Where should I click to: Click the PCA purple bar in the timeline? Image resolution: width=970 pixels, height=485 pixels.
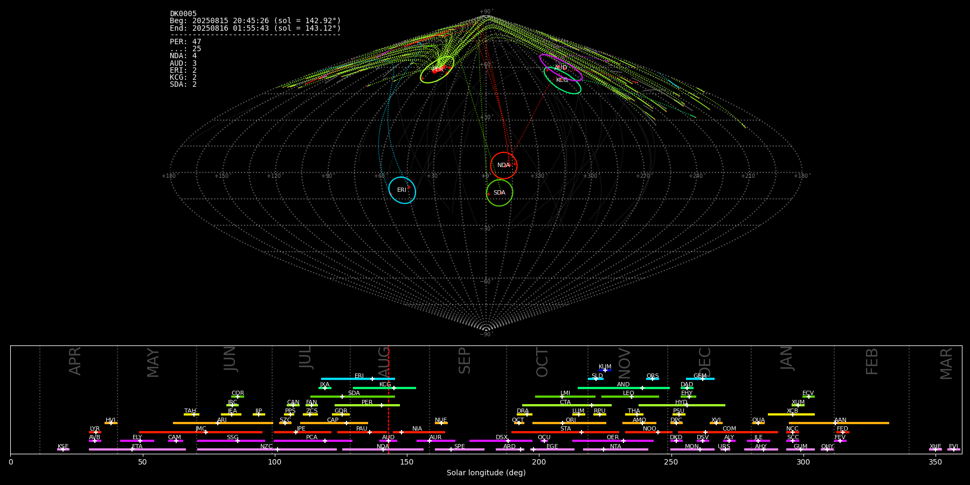(x=313, y=441)
